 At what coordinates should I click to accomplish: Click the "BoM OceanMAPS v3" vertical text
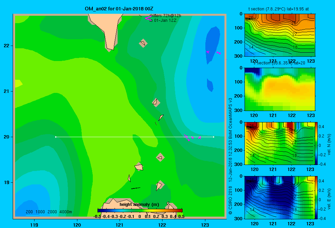[230, 117]
